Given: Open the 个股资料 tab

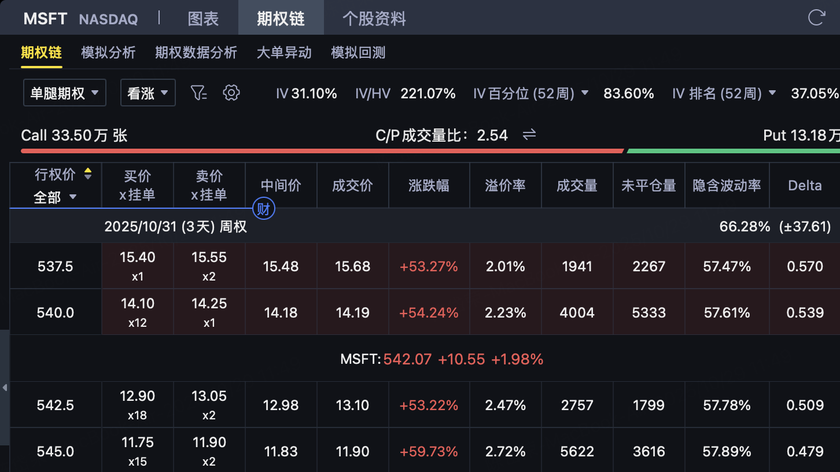Looking at the screenshot, I should tap(374, 18).
